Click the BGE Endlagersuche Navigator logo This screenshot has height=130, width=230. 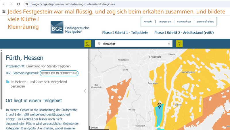pos(70,28)
